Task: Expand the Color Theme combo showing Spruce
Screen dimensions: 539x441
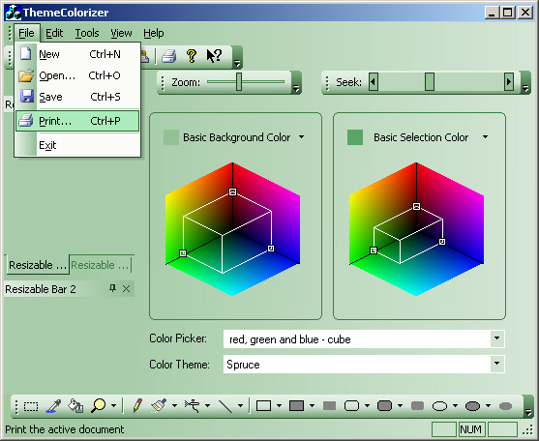Action: click(496, 364)
